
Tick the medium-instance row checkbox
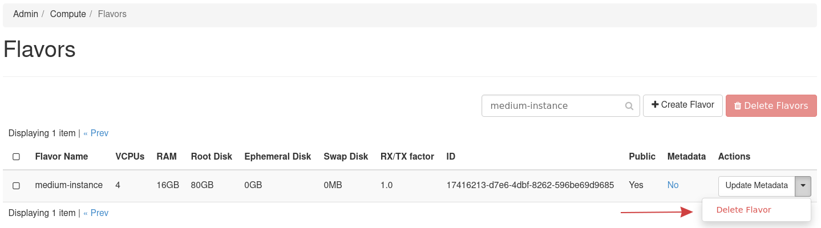coord(16,186)
